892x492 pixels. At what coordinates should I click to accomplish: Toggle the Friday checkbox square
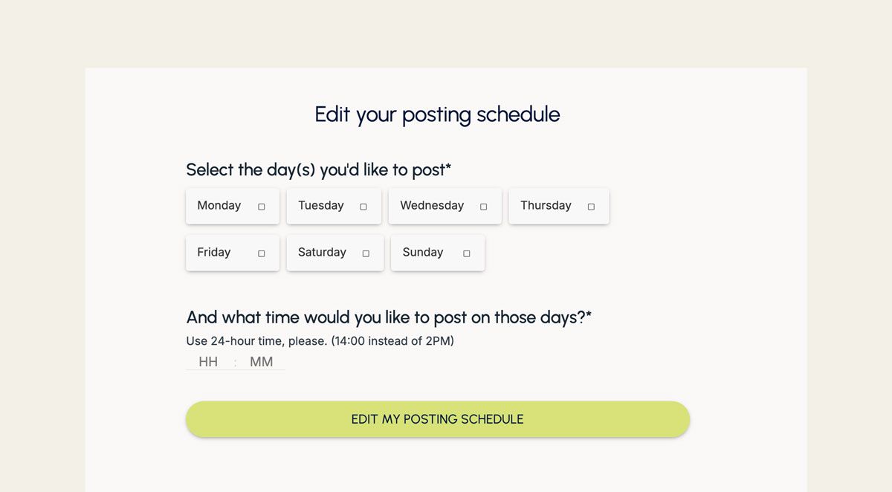[262, 253]
